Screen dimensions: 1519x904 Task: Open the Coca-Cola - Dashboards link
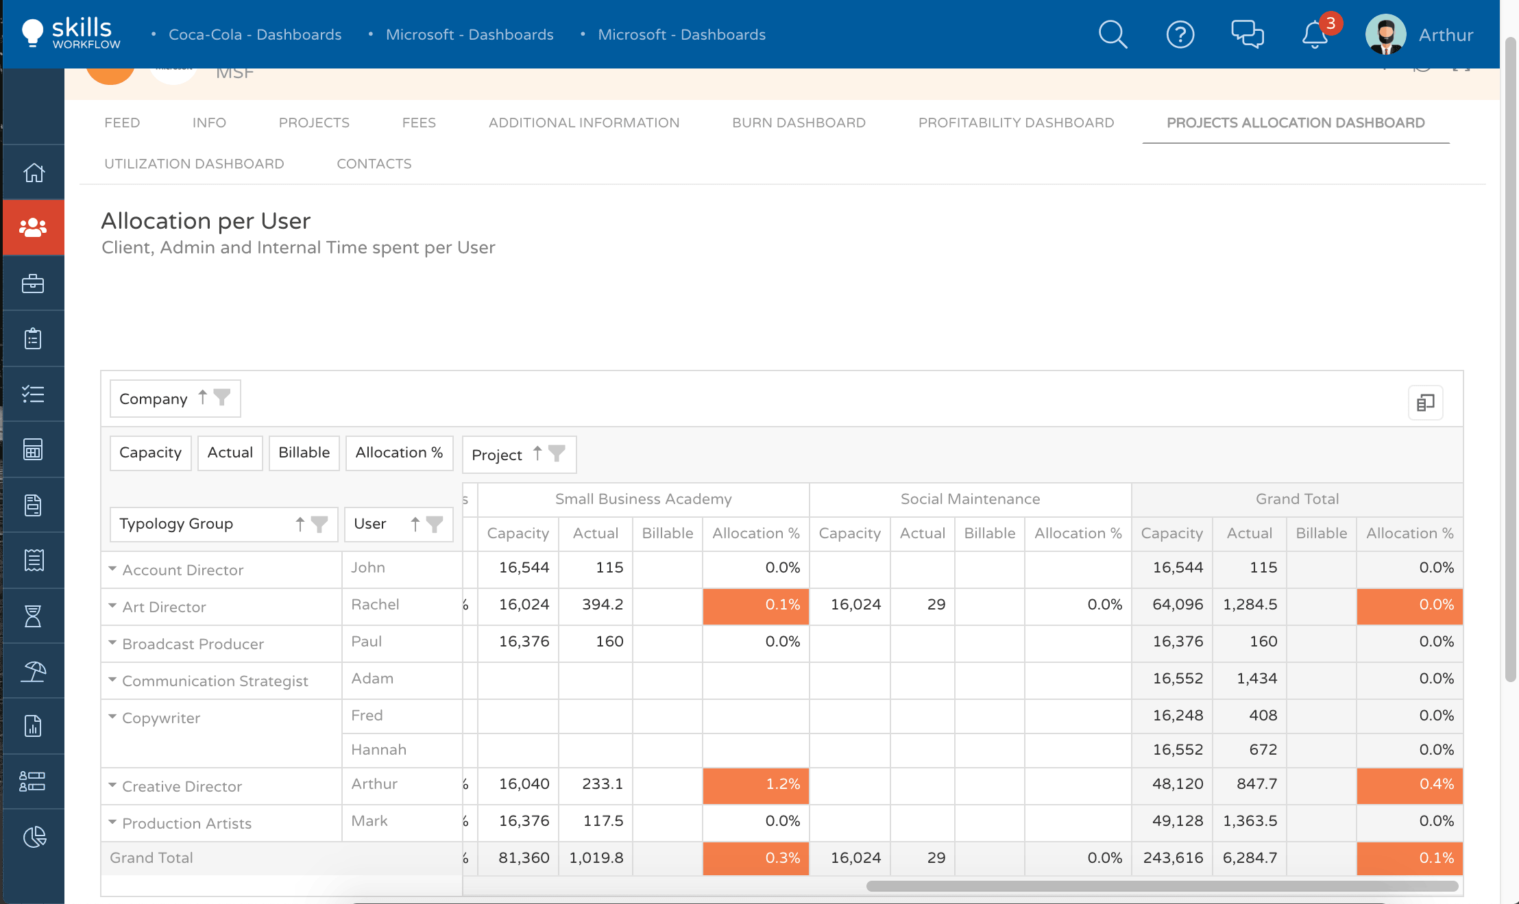pyautogui.click(x=255, y=34)
